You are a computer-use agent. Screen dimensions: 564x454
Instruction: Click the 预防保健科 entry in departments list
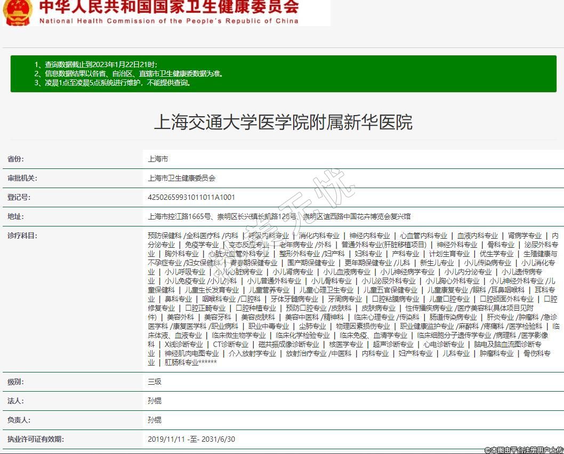click(x=165, y=236)
